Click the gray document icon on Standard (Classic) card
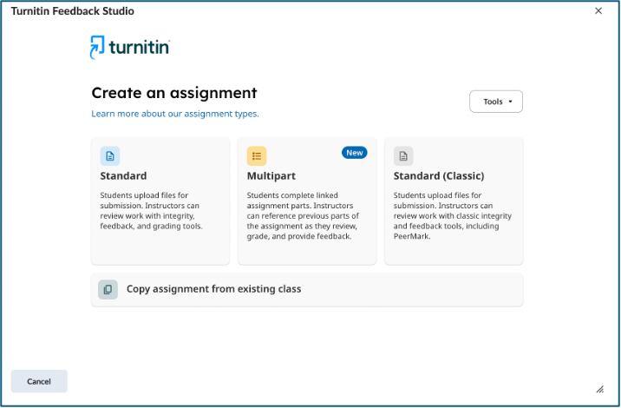 [403, 156]
